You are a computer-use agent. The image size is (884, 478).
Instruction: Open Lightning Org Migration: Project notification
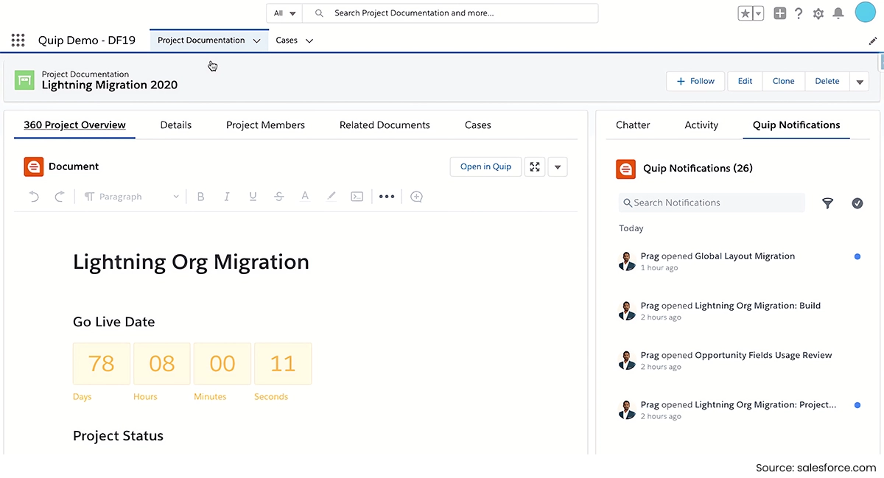(765, 404)
